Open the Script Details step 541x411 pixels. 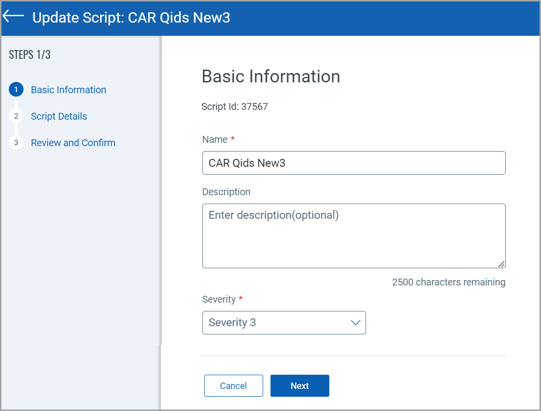click(59, 116)
